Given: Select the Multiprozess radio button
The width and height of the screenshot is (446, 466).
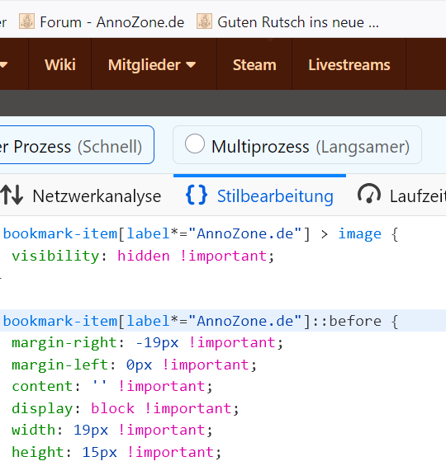Looking at the screenshot, I should (195, 144).
